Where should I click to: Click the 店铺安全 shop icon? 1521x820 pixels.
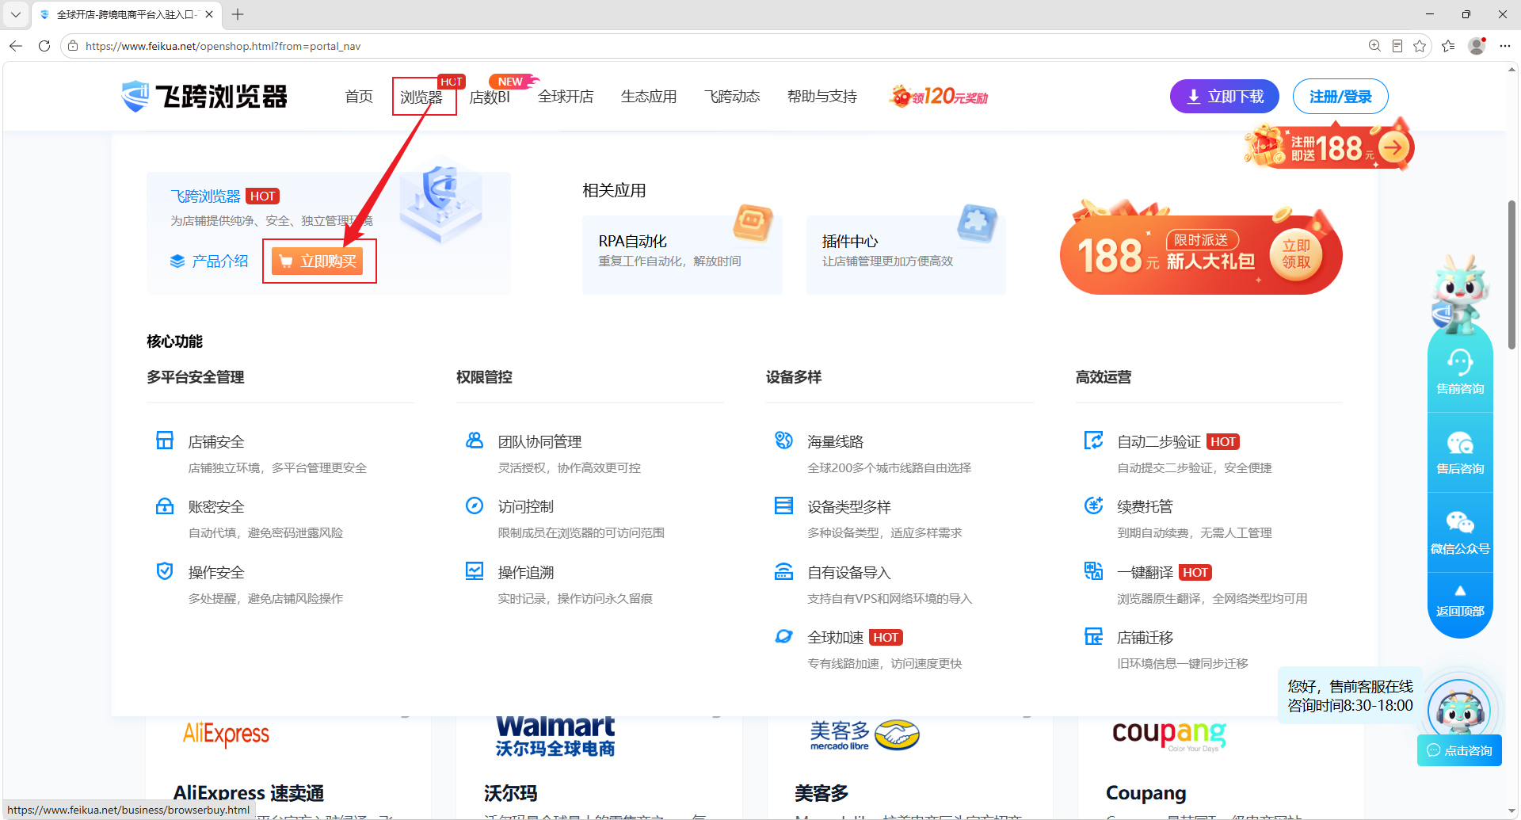click(165, 441)
